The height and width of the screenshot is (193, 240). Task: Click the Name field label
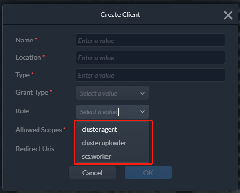tap(25, 40)
